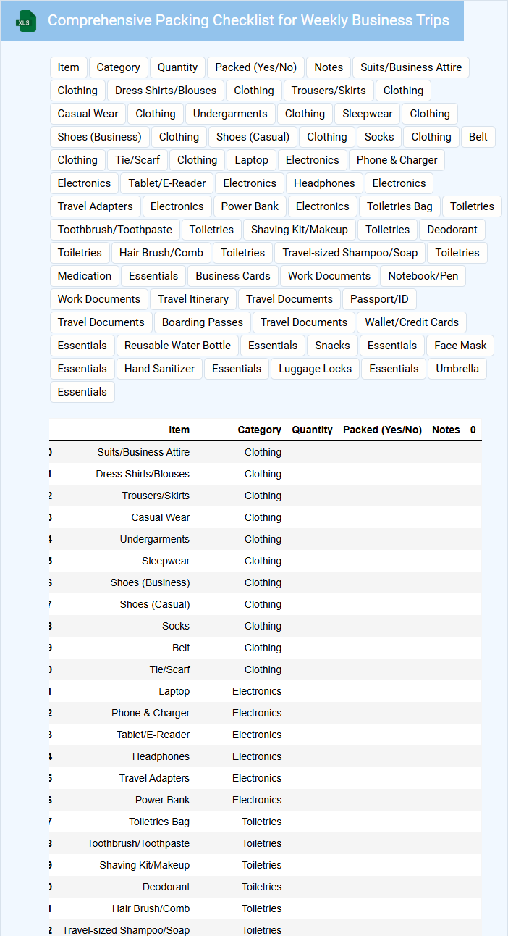Click the "Sleepwear" cell in the table

166,561
